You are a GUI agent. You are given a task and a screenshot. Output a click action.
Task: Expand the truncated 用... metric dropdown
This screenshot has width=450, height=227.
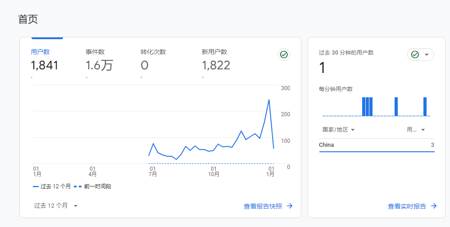pos(416,130)
